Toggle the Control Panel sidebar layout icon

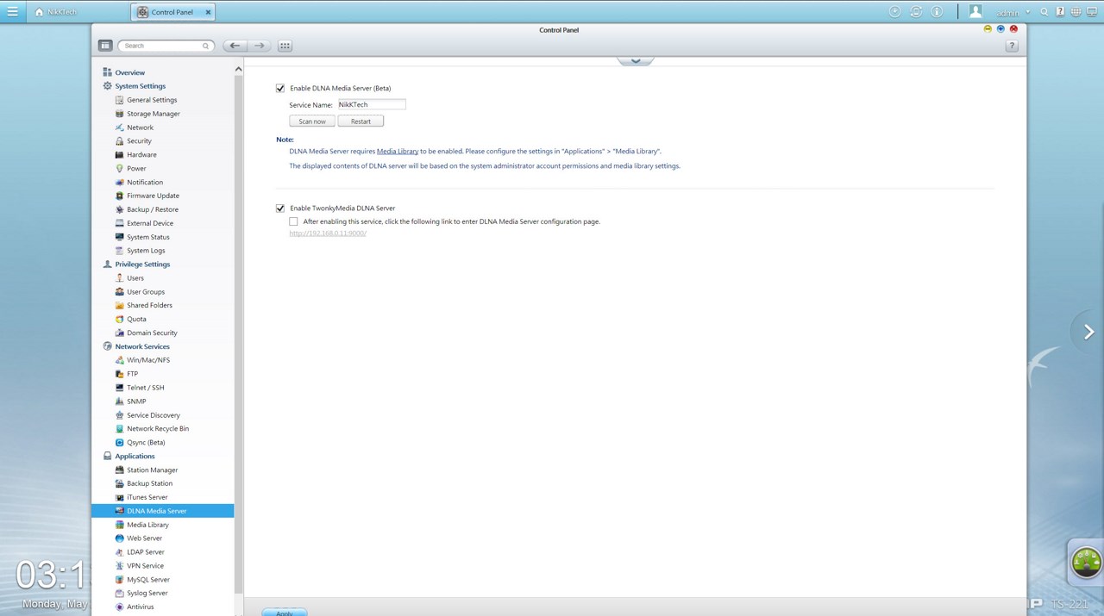coord(105,46)
